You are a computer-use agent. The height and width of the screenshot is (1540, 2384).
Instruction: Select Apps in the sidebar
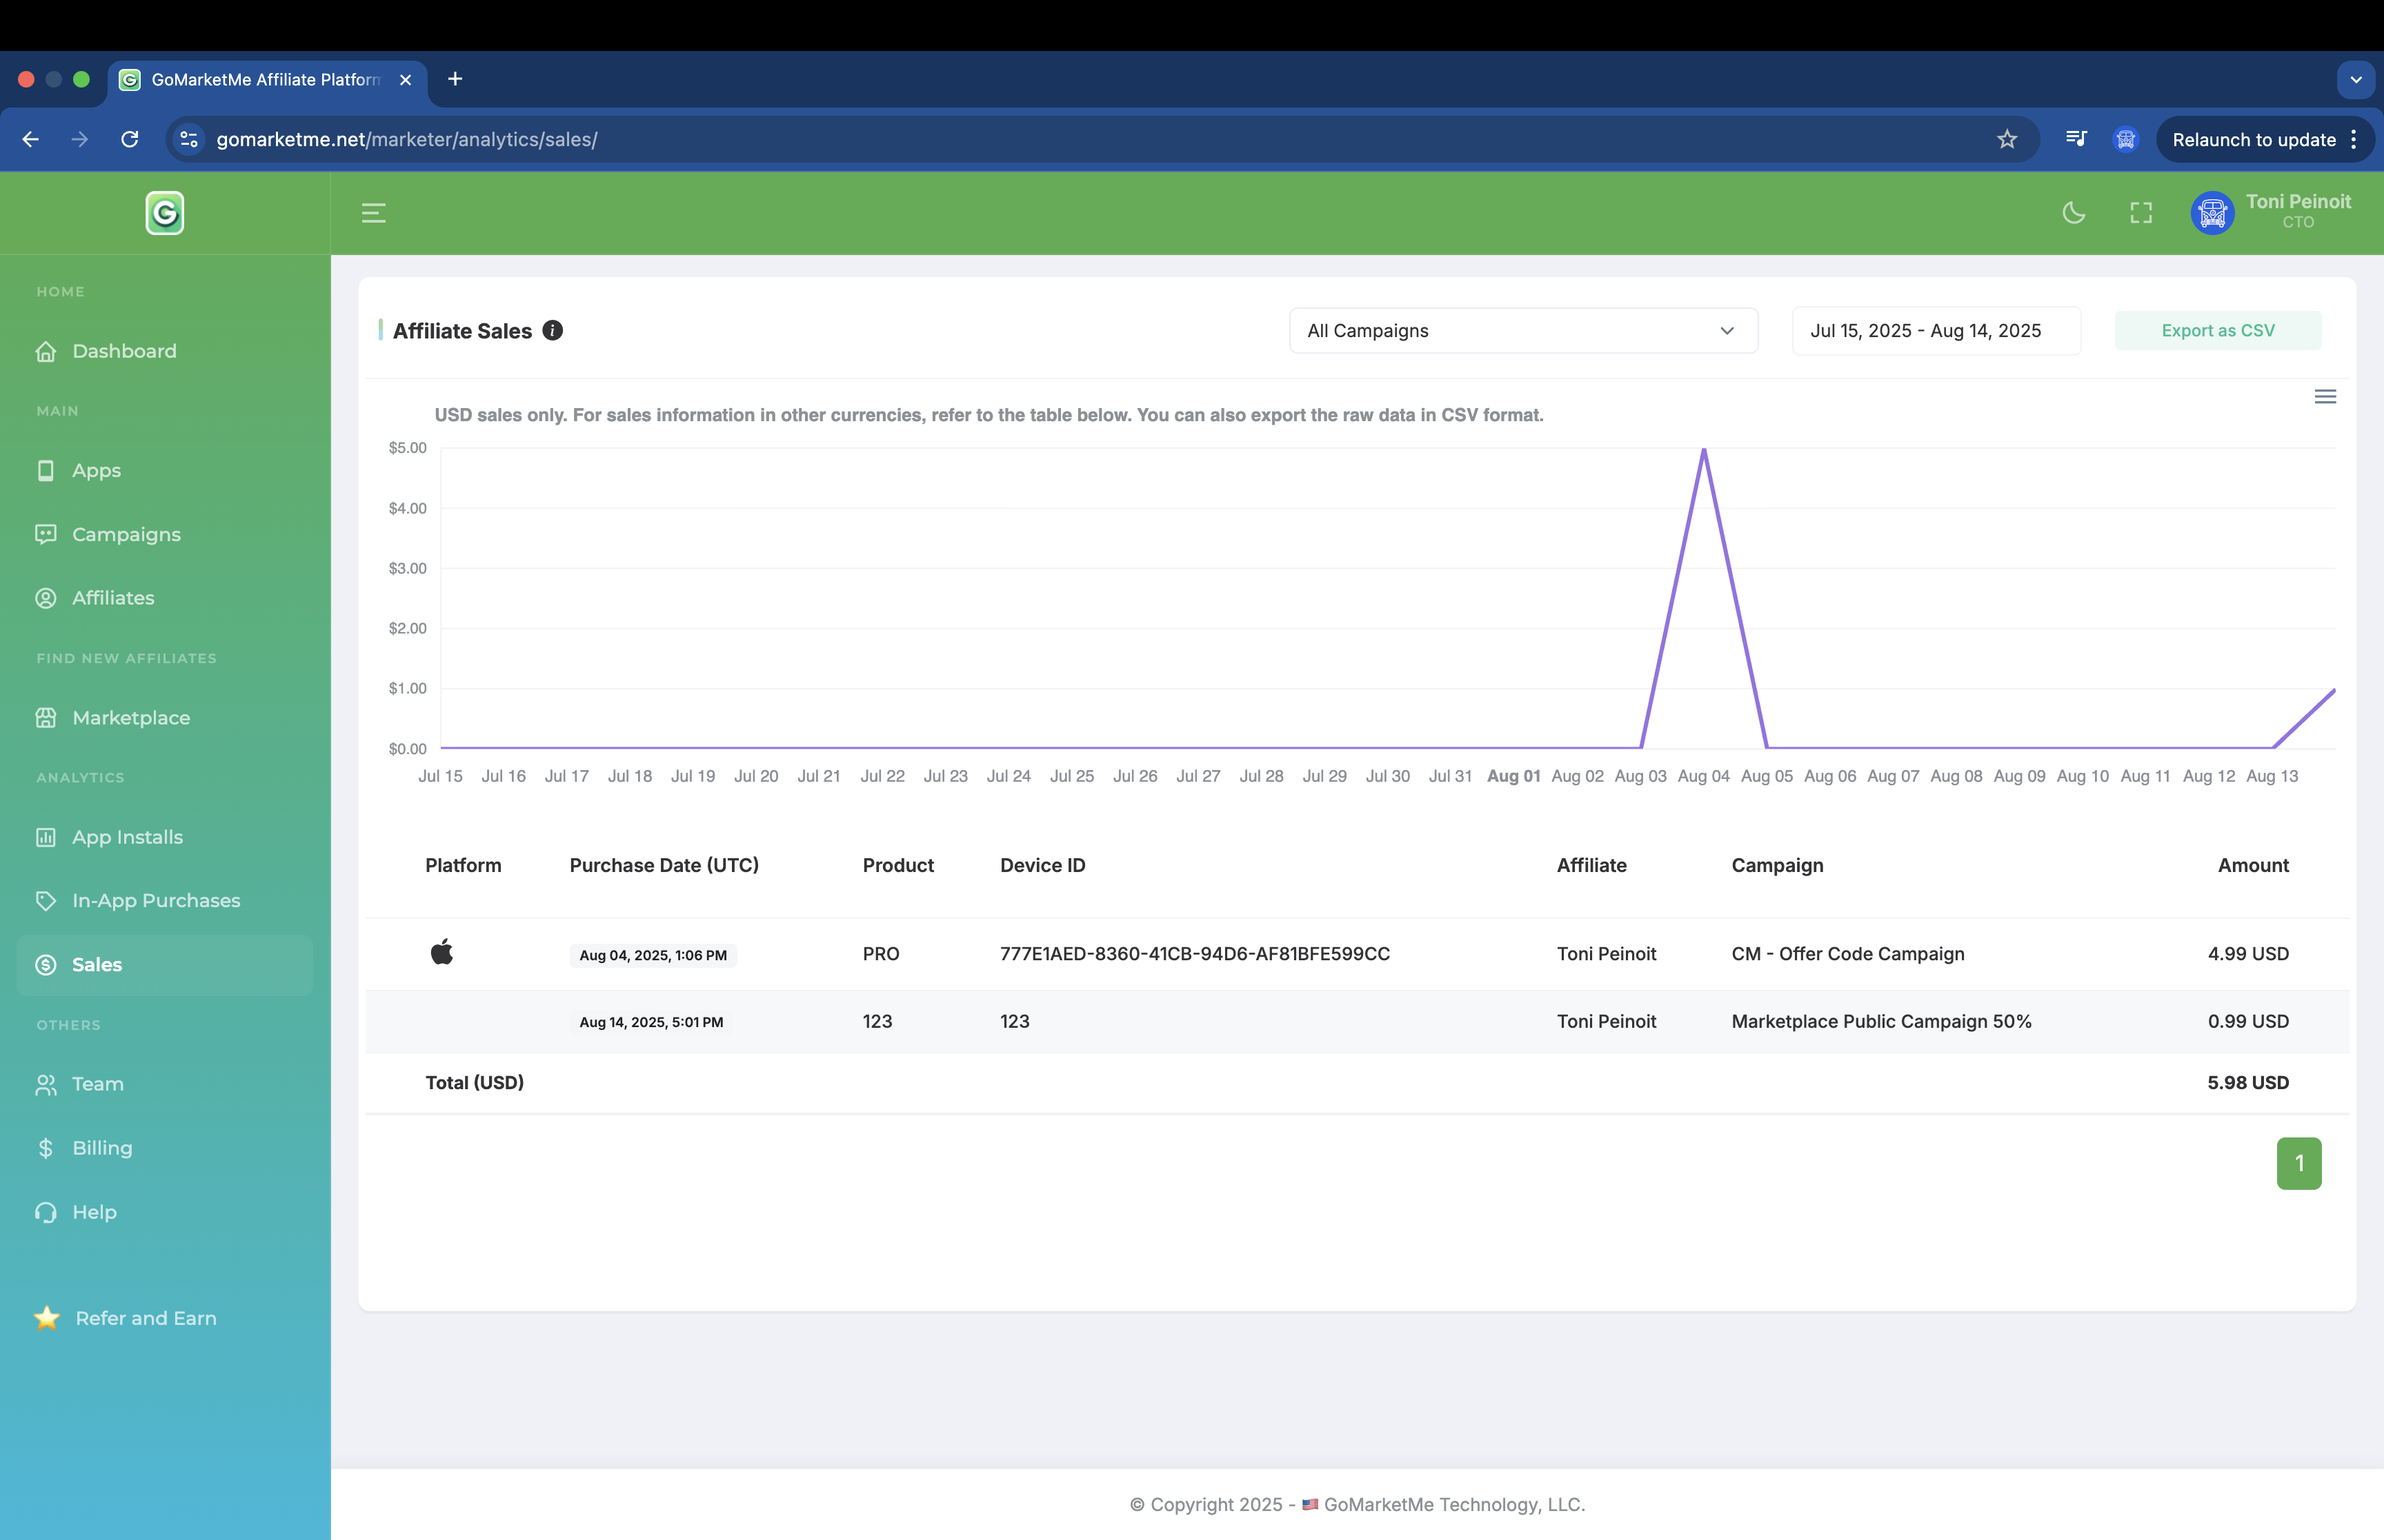point(95,470)
